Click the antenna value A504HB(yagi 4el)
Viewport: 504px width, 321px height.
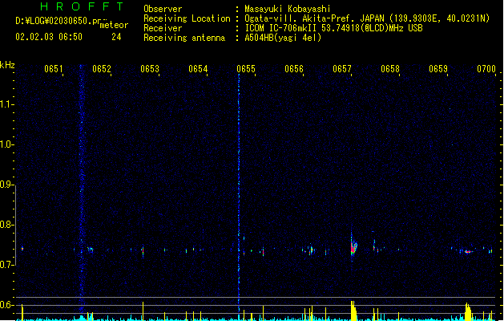[x=283, y=38]
